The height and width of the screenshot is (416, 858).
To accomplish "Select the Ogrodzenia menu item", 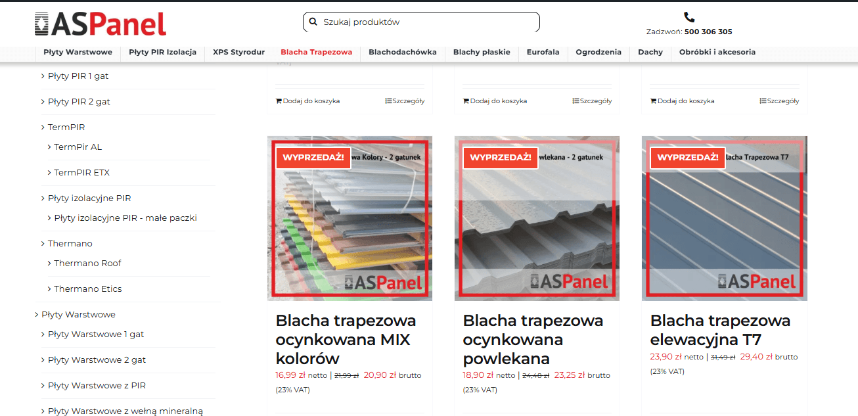I will pyautogui.click(x=598, y=53).
